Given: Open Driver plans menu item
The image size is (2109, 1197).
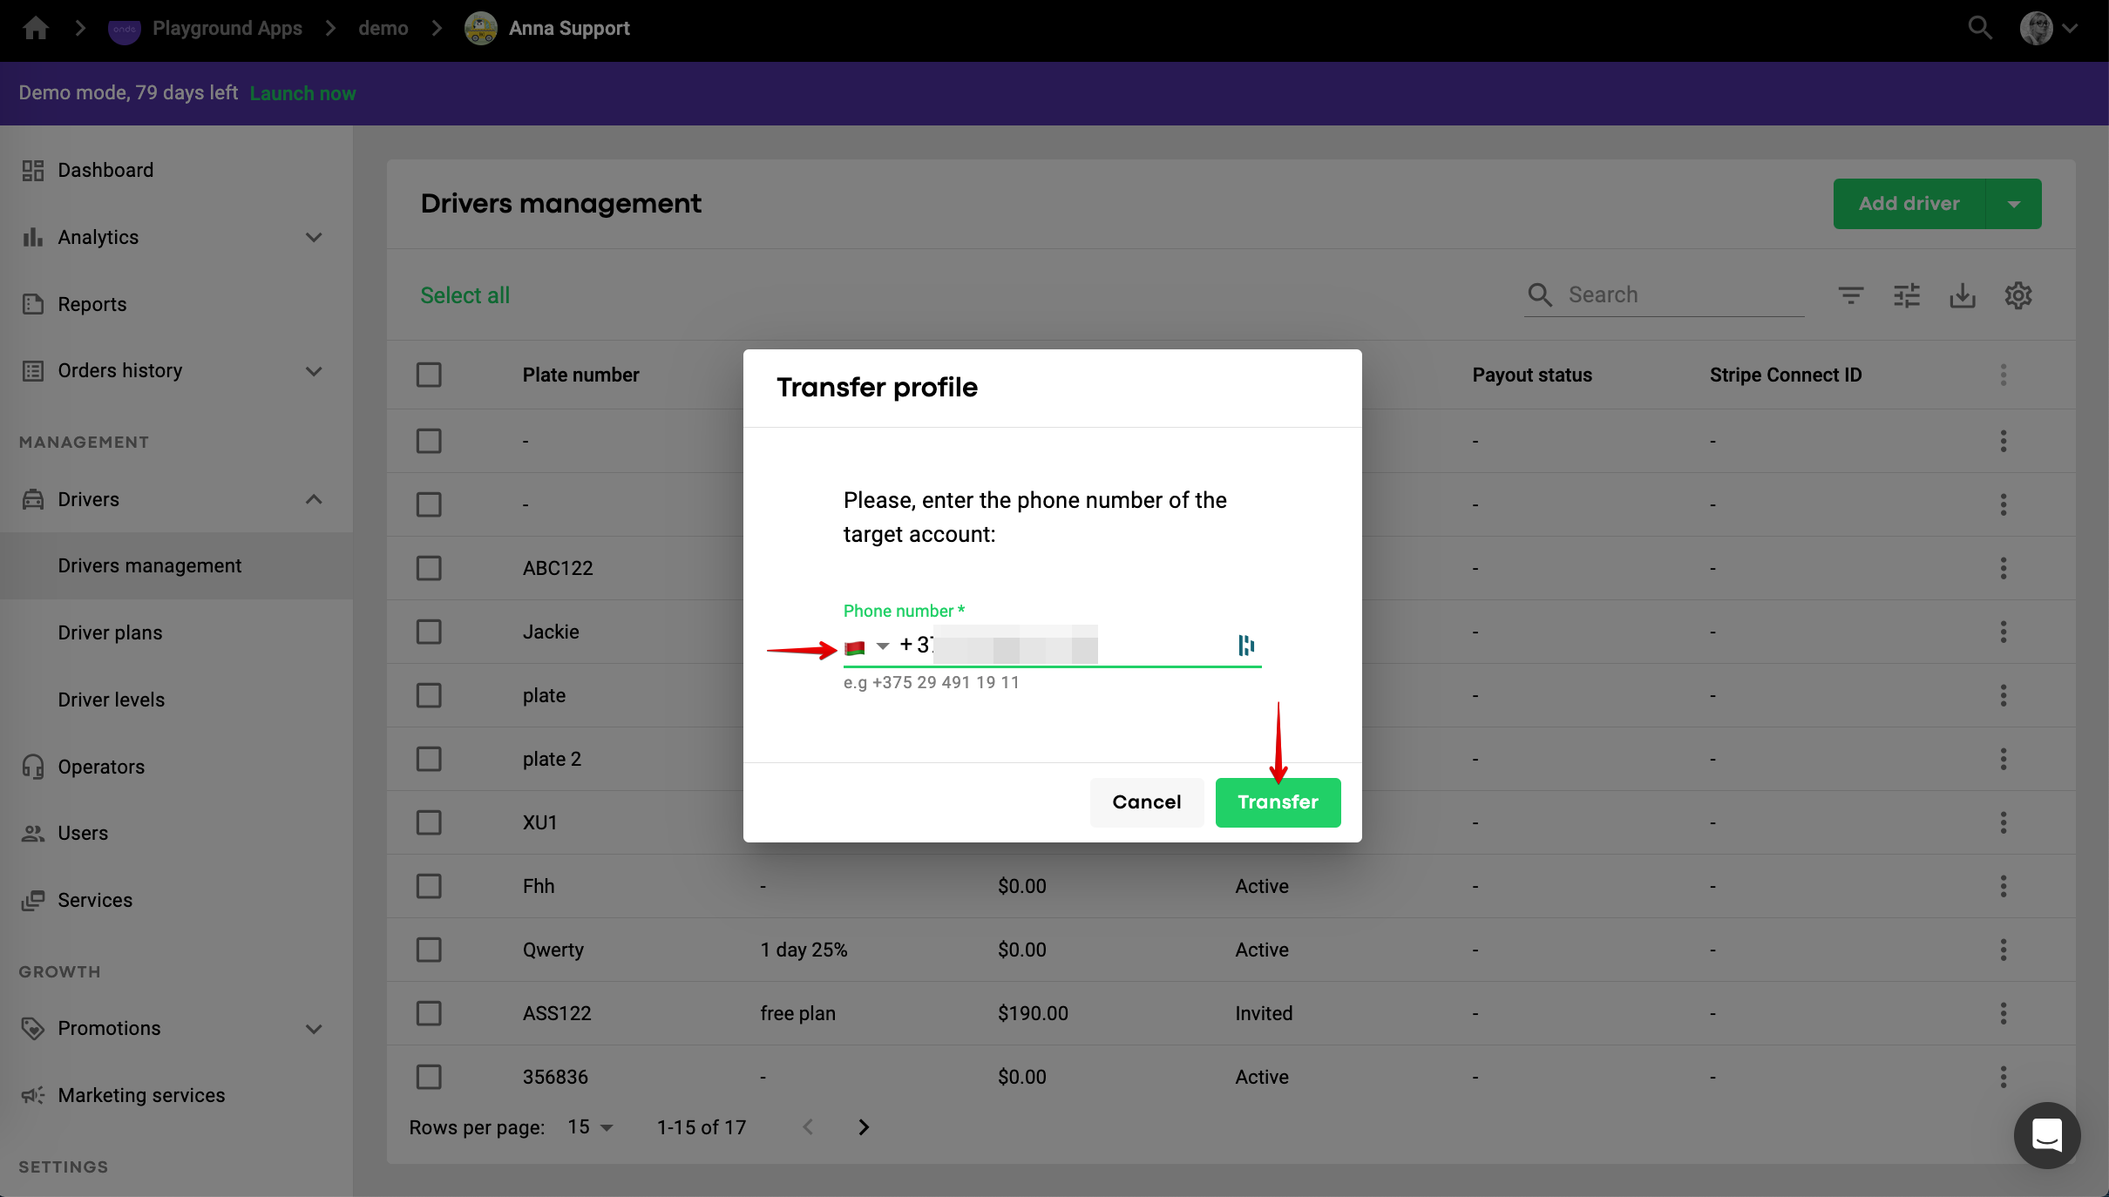Looking at the screenshot, I should (x=110, y=632).
